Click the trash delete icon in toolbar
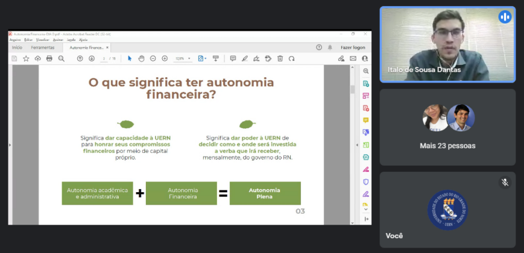 coord(280,58)
